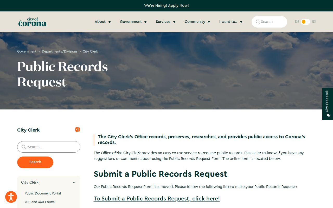Image resolution: width=333 pixels, height=208 pixels.
Task: Collapse the City Clerk sidebar with orange icon
Action: coord(78,129)
